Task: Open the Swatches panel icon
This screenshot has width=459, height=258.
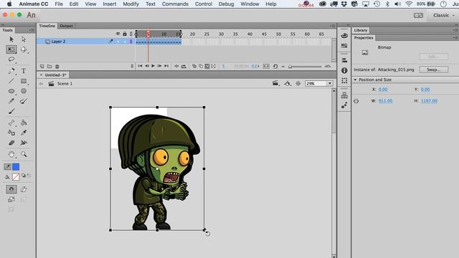Action: (x=344, y=46)
